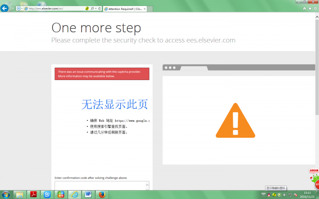This screenshot has height=199, width=319.
Task: Click the IE page icon before the URL
Action: 26,8
